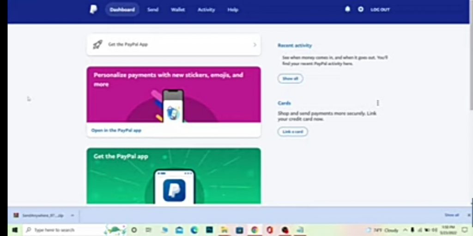Close the downloads bar
Image resolution: width=473 pixels, height=236 pixels.
coord(469,215)
